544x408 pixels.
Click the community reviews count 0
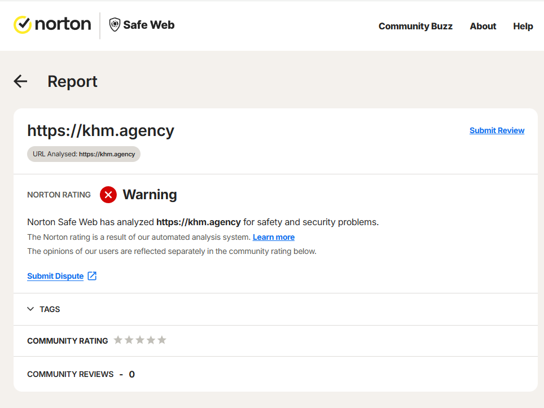click(x=132, y=374)
